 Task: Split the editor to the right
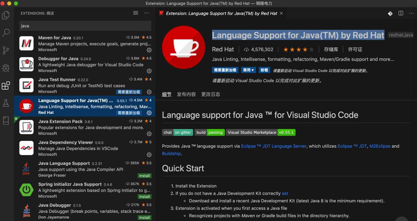coord(401,13)
